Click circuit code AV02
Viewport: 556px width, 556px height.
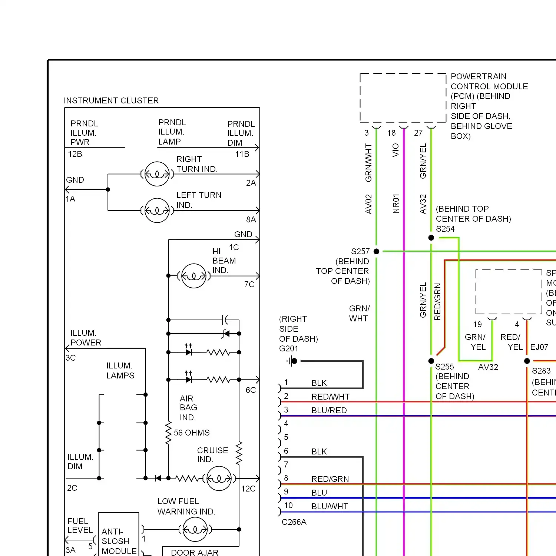point(368,204)
